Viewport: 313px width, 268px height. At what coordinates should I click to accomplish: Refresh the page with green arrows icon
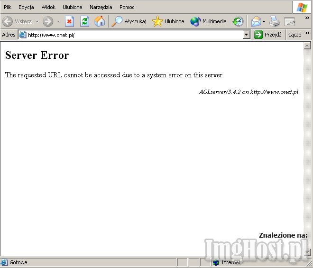pyautogui.click(x=84, y=21)
